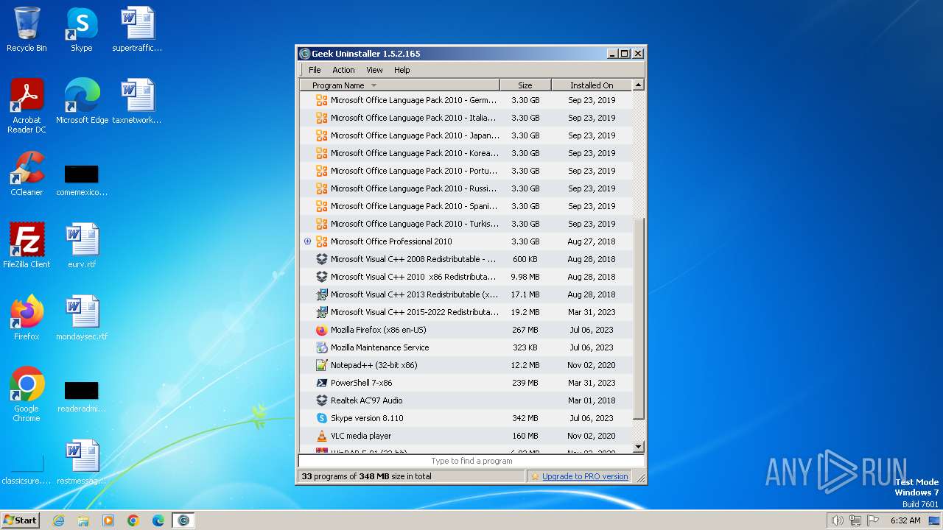Select Microsoft Visual C++ 2008 Redistributable row

(466, 259)
